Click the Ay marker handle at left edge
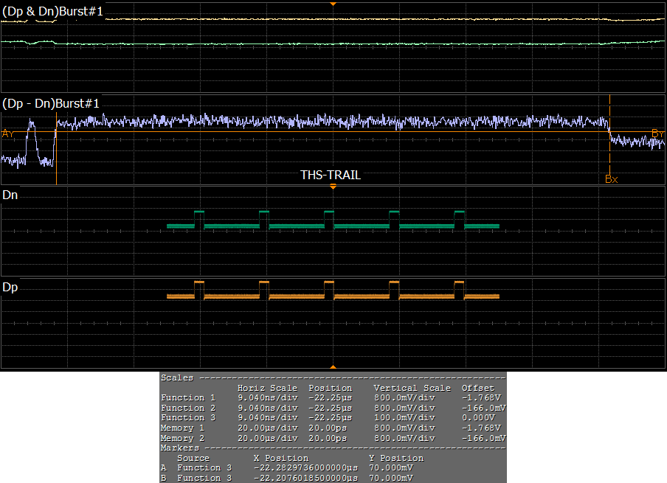667x483 pixels. [7, 133]
